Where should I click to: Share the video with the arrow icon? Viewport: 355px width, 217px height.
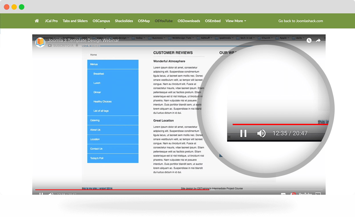click(x=318, y=40)
